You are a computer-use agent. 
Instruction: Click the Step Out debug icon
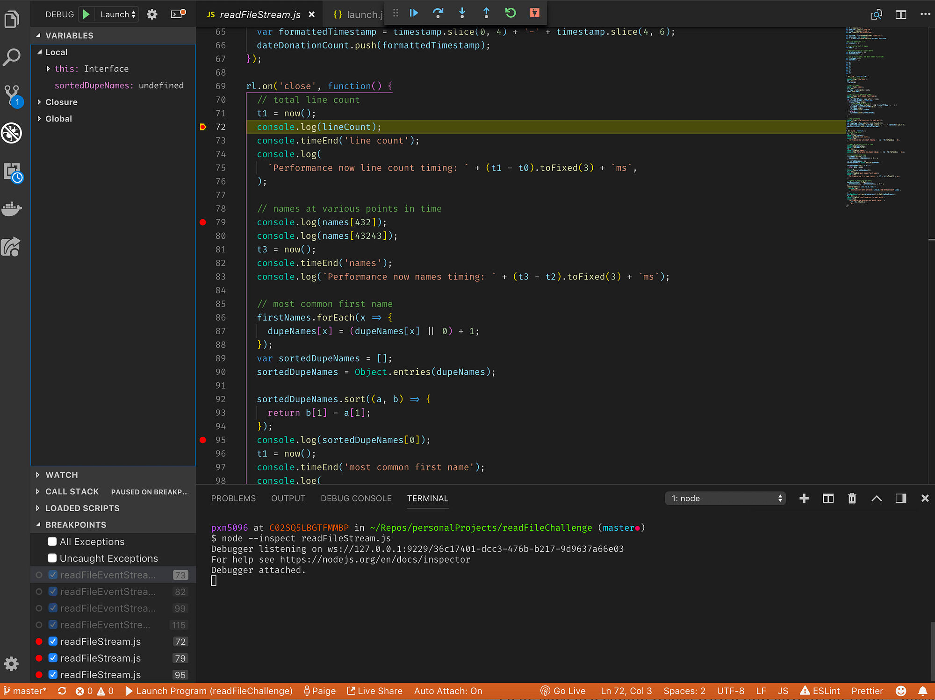tap(486, 13)
